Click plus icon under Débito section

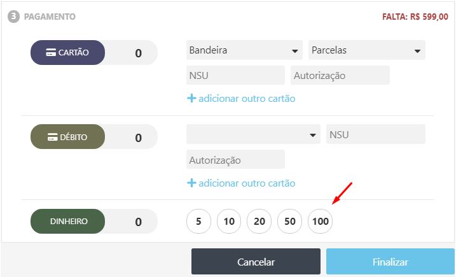point(191,183)
